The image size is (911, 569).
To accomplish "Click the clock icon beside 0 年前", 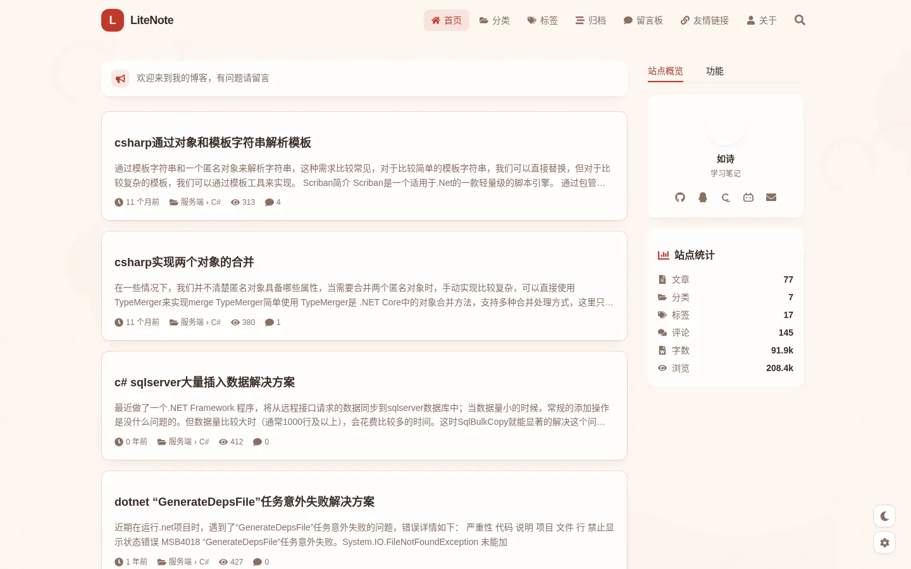I will point(119,442).
